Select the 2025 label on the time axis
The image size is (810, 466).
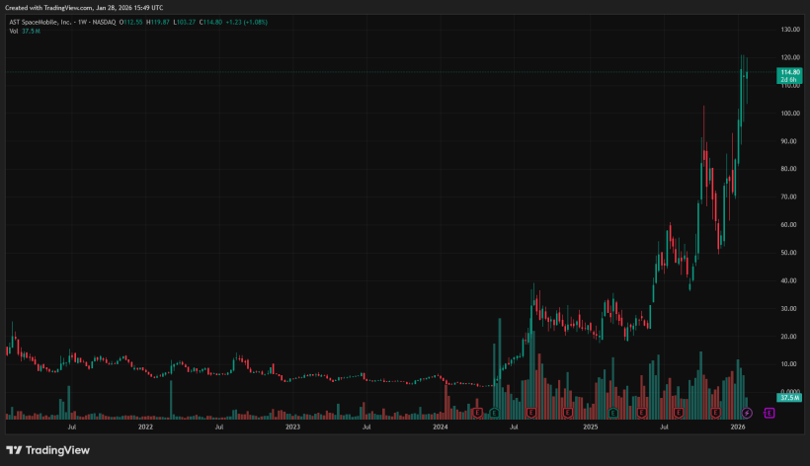[590, 427]
